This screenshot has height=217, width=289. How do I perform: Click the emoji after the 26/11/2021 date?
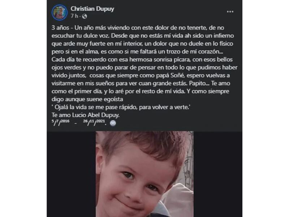113,123
